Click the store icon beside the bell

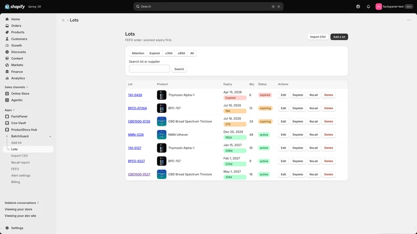tap(358, 7)
